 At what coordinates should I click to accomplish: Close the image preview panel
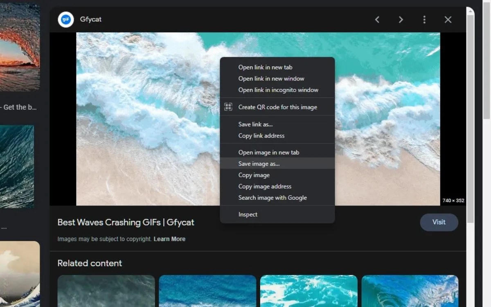448,19
